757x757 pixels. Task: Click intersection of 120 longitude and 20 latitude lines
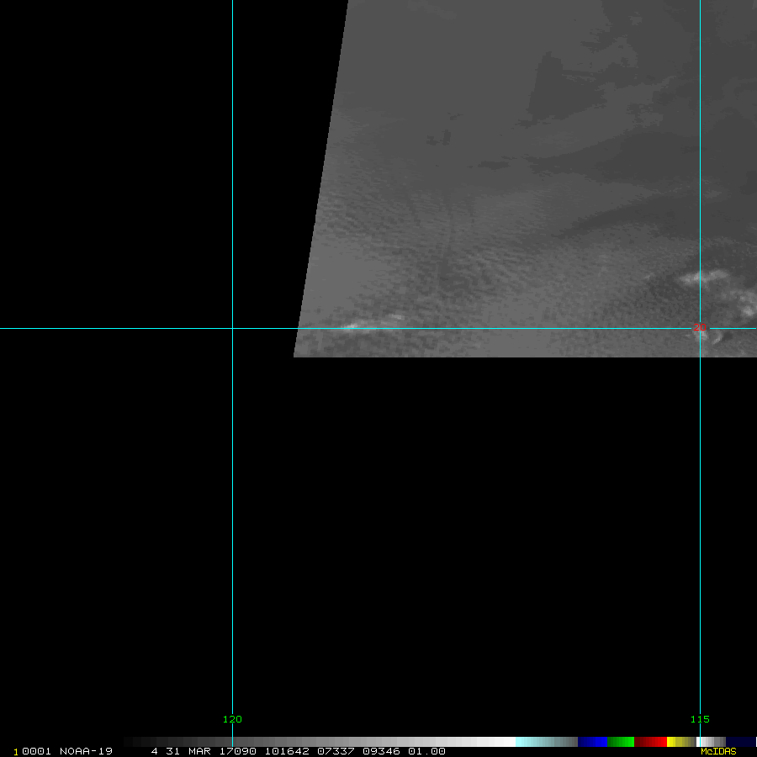[232, 328]
